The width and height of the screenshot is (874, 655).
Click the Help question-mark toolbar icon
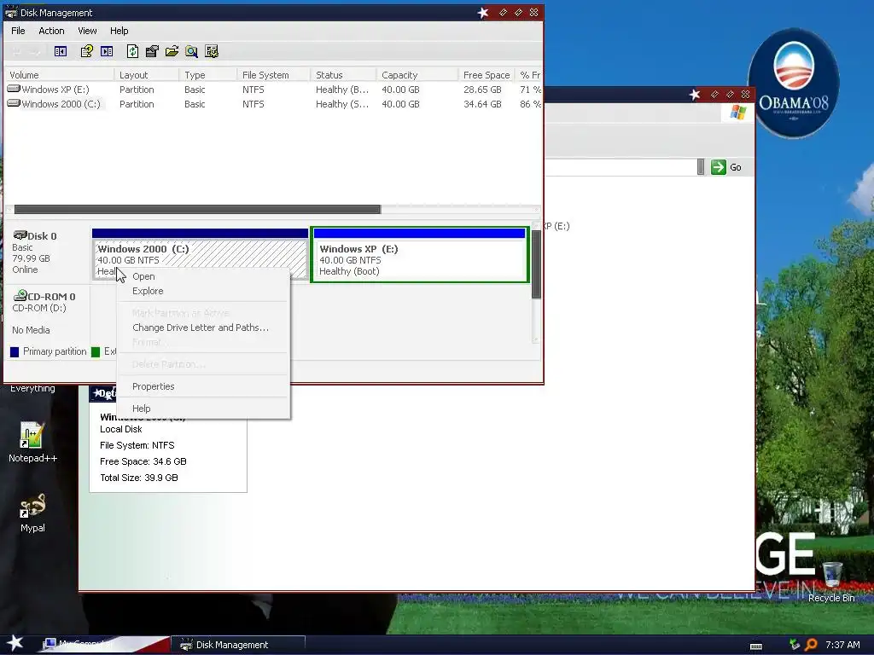click(x=86, y=52)
